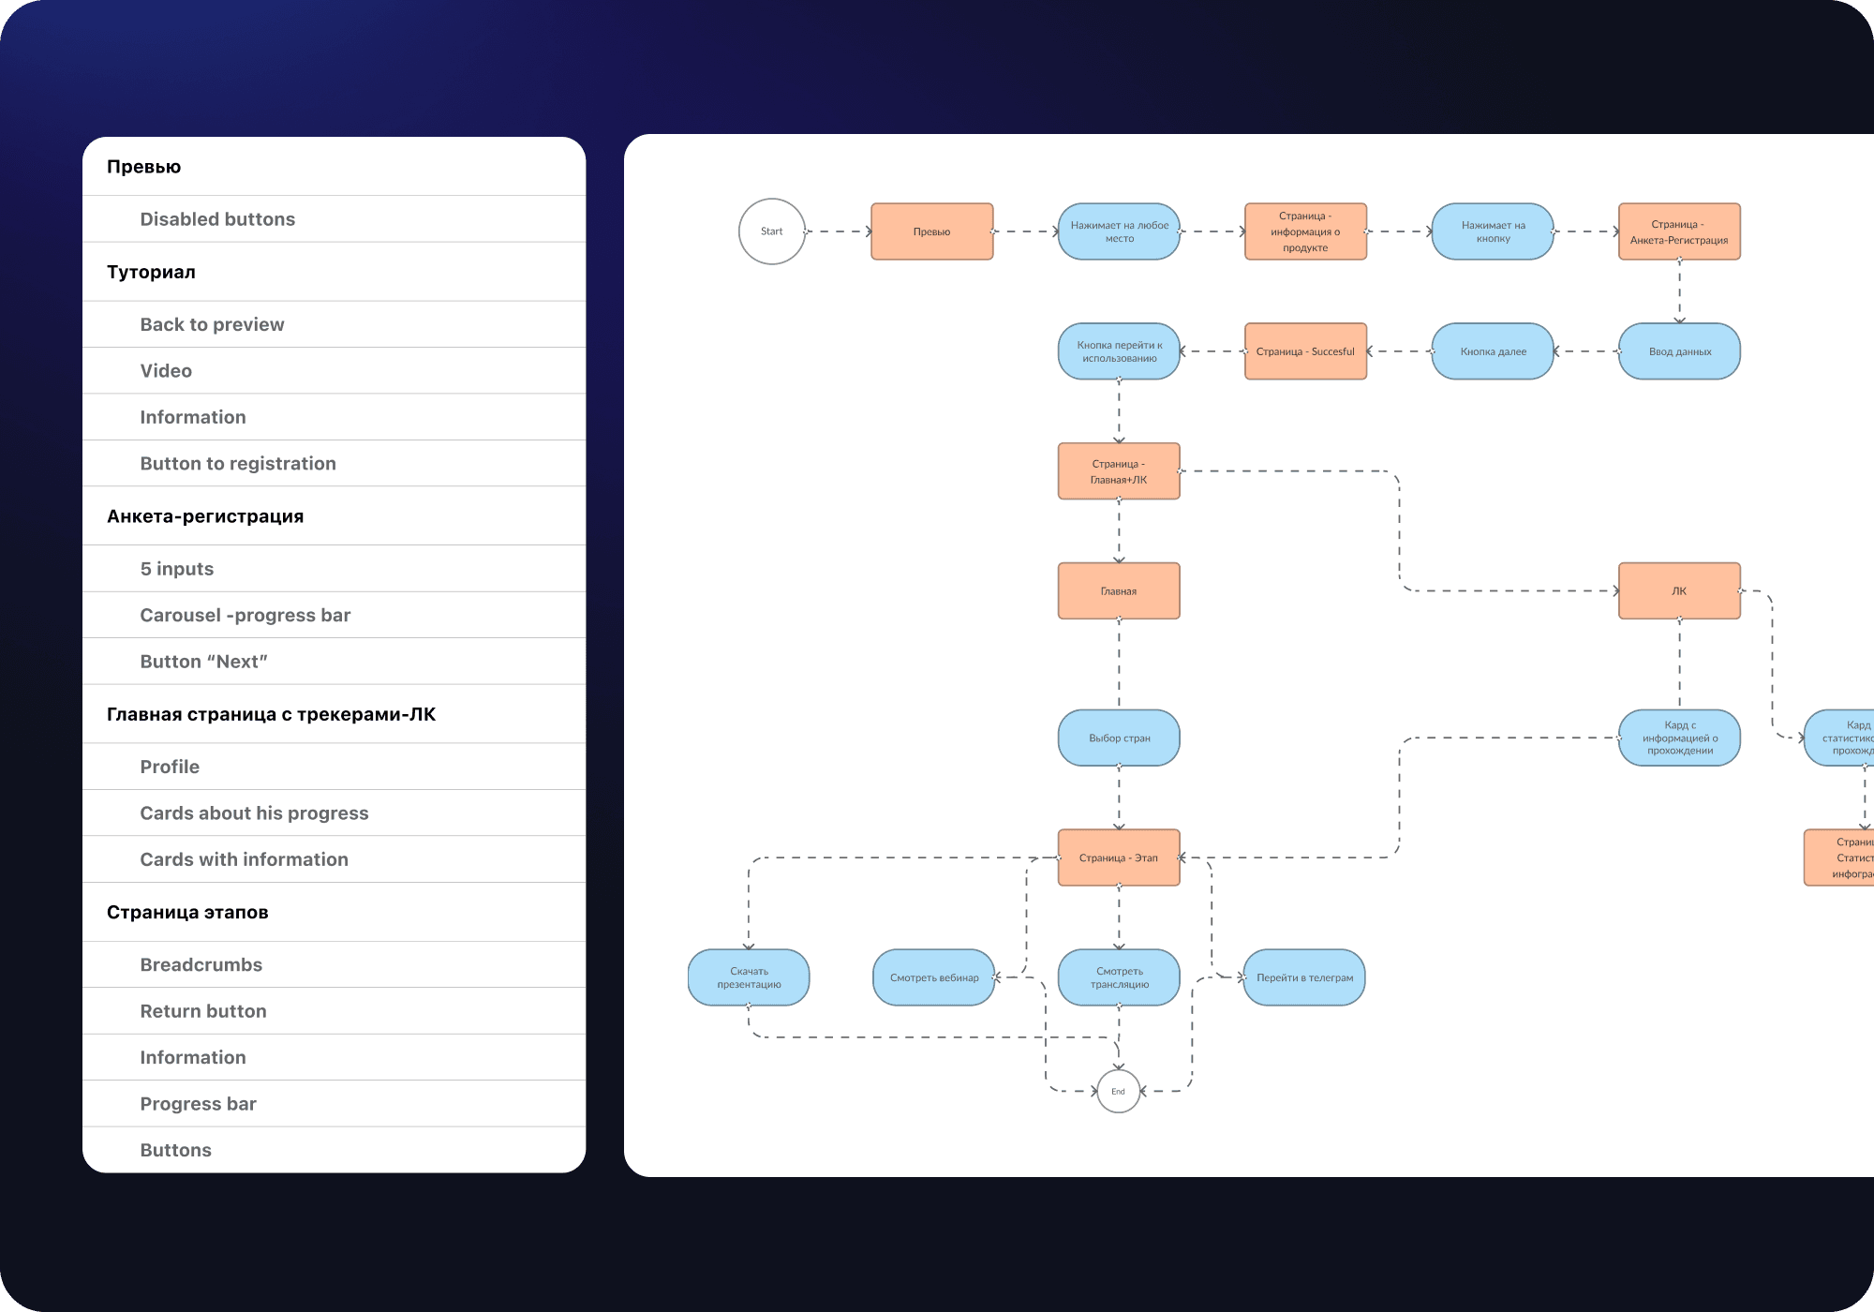
Task: Click the Выбор стран node
Action: [x=1119, y=738]
